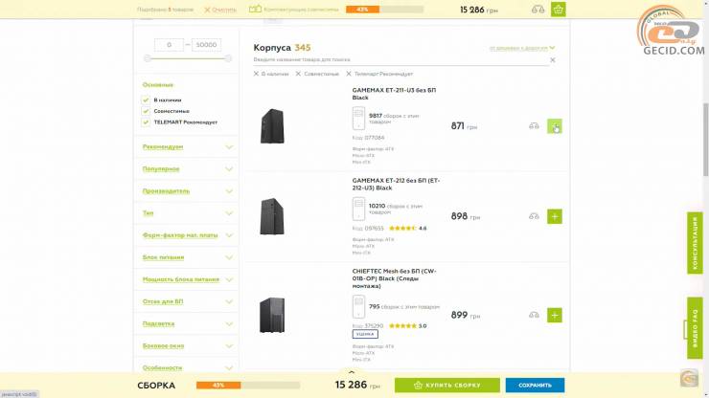Viewport: 709px width, 398px height.
Task: Open the price sorting dropdown
Action: (522, 48)
